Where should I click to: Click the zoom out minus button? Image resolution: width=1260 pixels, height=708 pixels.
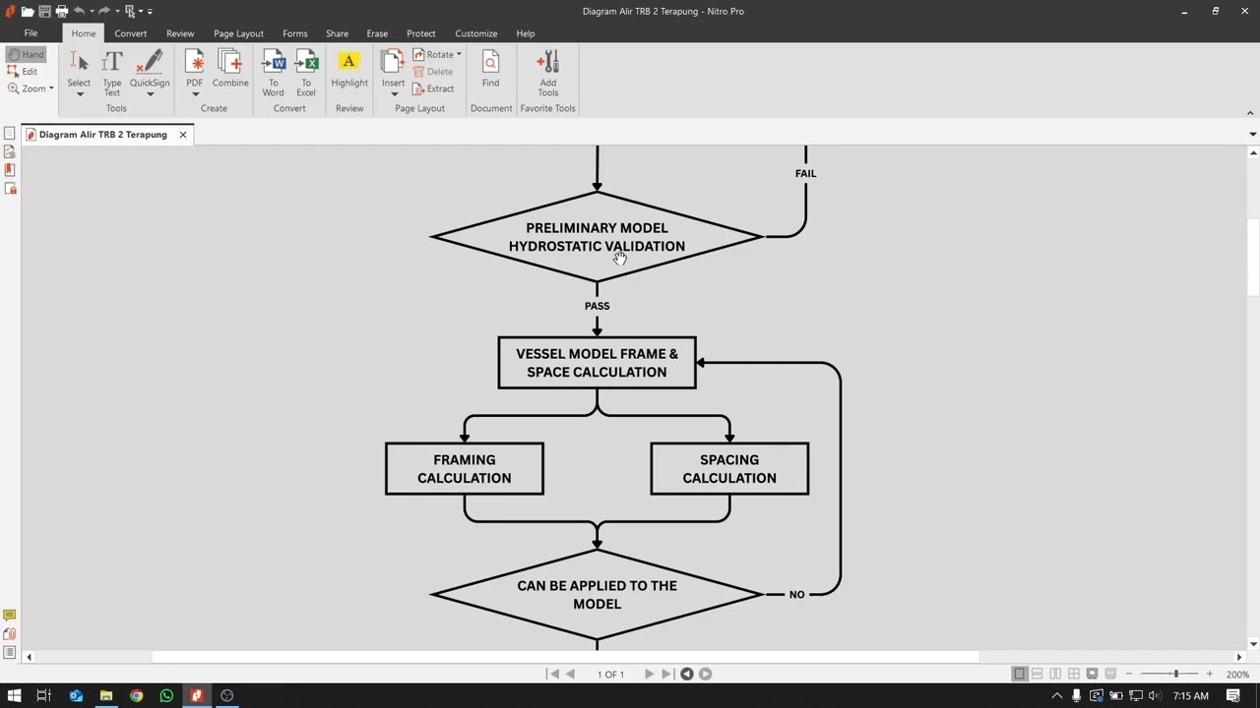coord(1129,674)
